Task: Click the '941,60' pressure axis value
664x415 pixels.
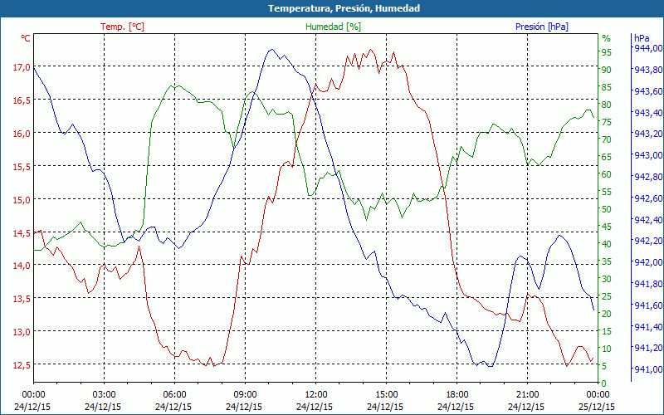Action: tap(648, 305)
